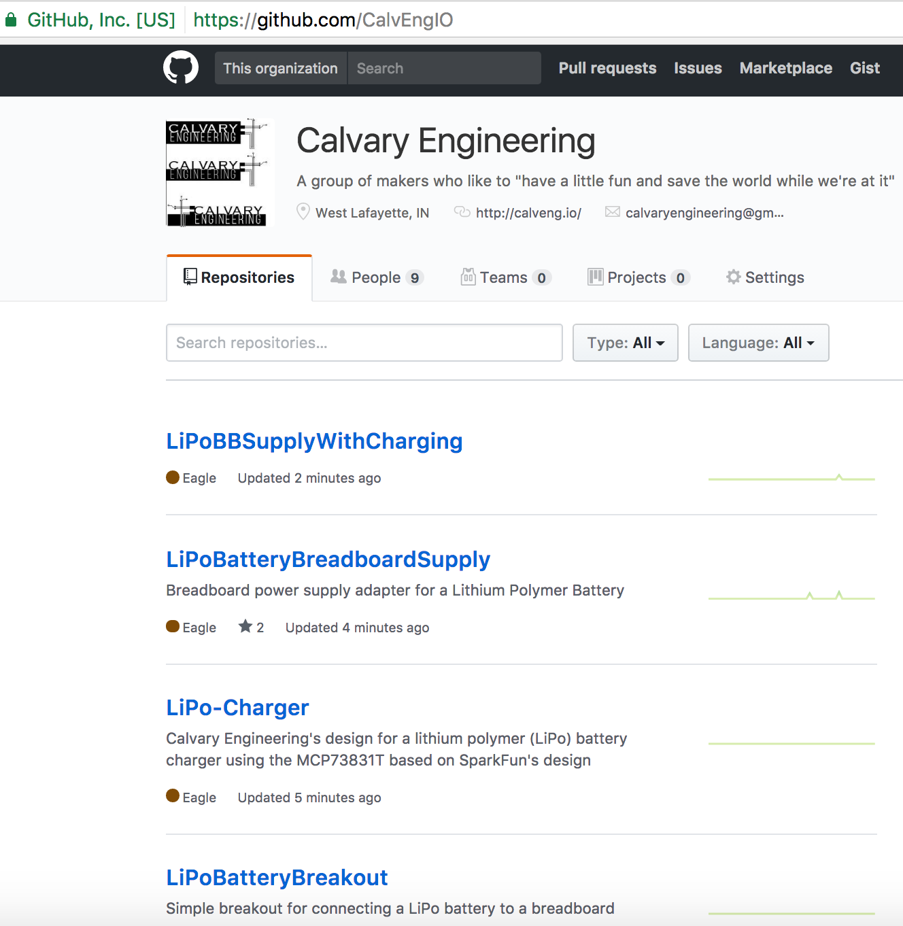This screenshot has height=926, width=903.
Task: Click the activity graph for LiPo-Charger
Action: [791, 743]
